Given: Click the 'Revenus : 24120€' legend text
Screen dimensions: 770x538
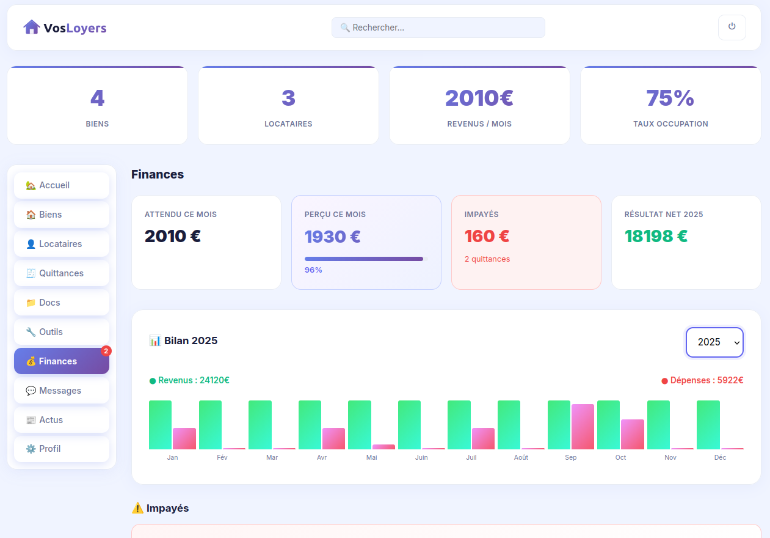Looking at the screenshot, I should (194, 380).
